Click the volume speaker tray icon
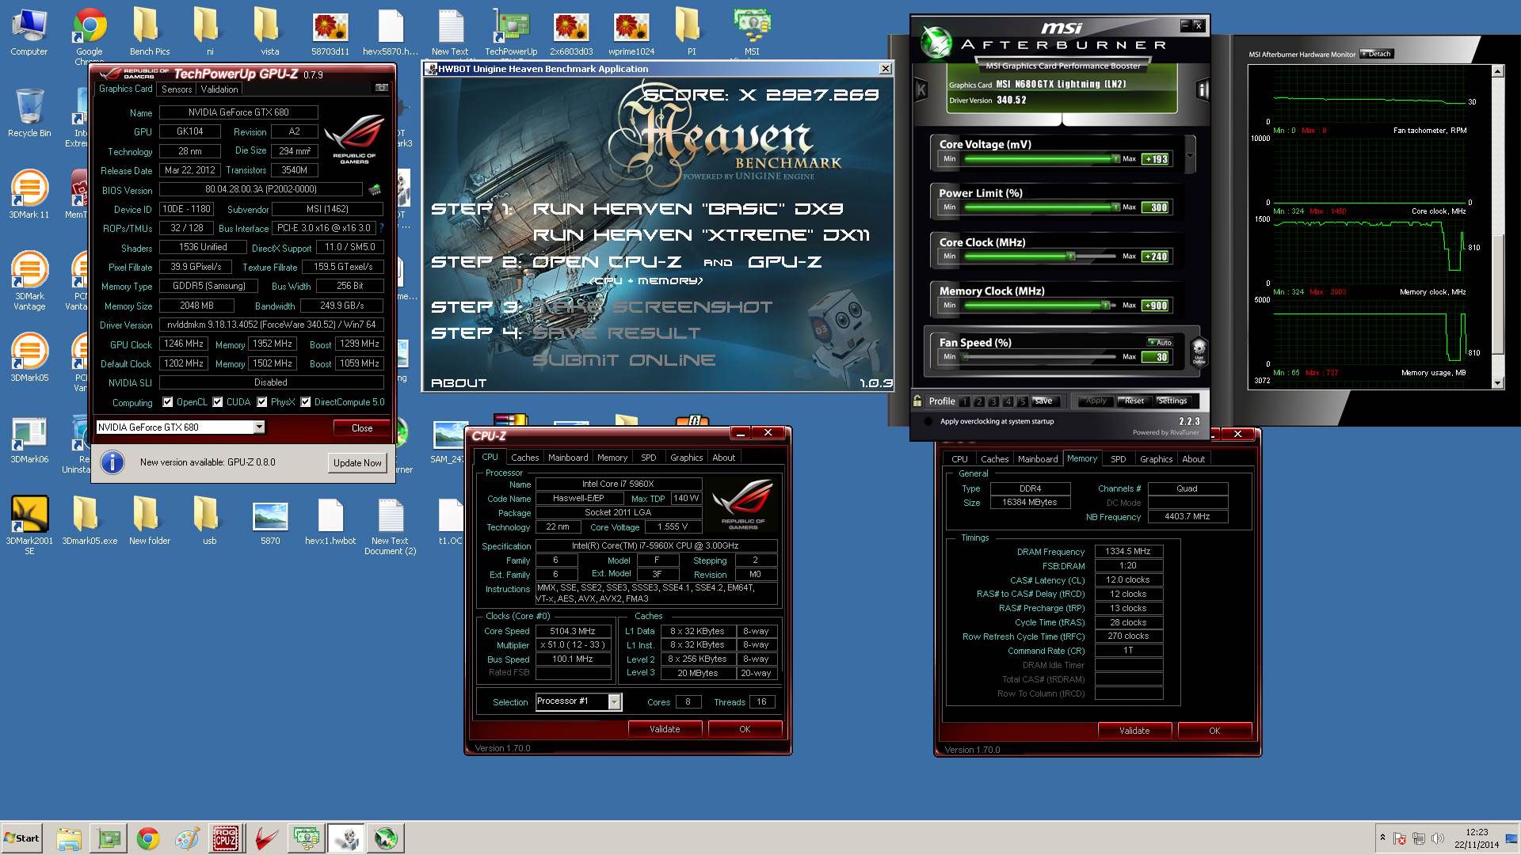This screenshot has width=1521, height=855. pyautogui.click(x=1438, y=838)
